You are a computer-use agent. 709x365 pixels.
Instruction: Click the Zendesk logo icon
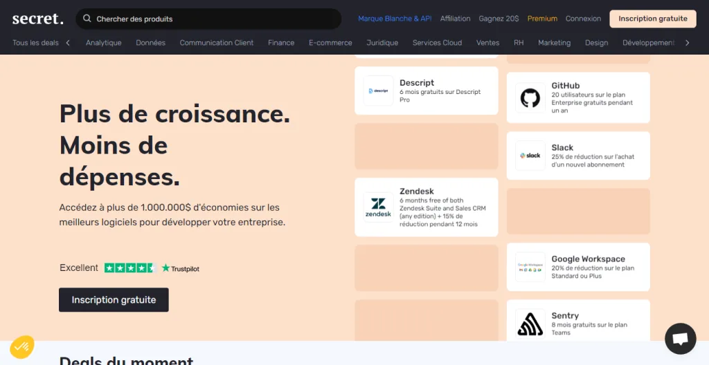coord(379,207)
